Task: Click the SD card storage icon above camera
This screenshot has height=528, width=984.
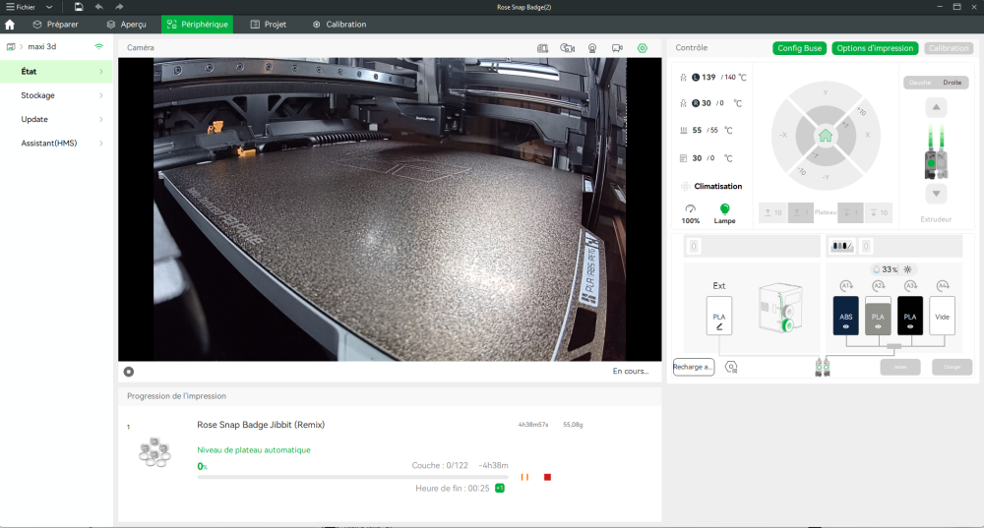Action: (542, 47)
